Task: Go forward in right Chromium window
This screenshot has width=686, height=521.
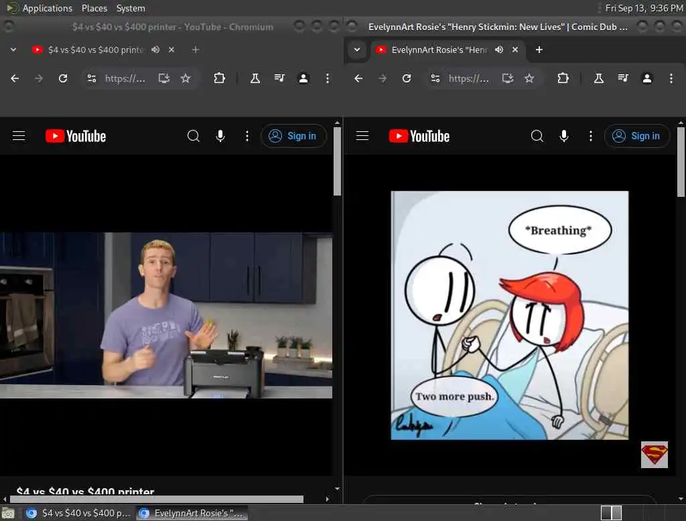Action: [383, 78]
